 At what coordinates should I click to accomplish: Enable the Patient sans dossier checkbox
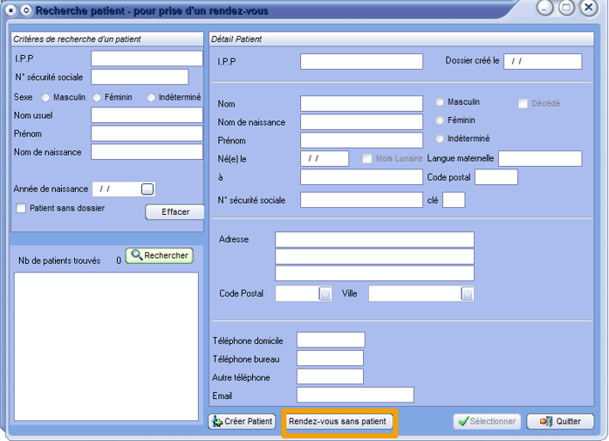pyautogui.click(x=22, y=208)
